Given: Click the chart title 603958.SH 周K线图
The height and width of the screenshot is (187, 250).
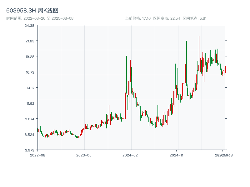Looking at the screenshot, I should (x=32, y=11).
